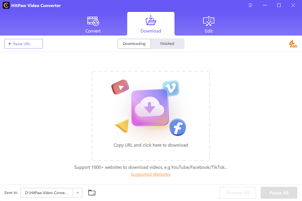The height and width of the screenshot is (201, 302).
Task: Click the Save to path field
Action: (47, 192)
